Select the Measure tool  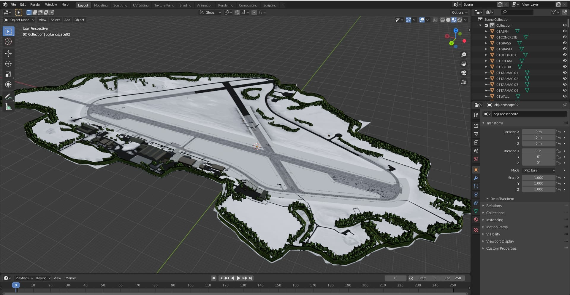point(8,107)
